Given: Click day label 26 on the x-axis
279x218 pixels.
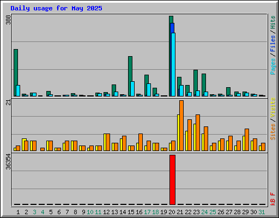Looking at the screenshot, I should 221,212.
